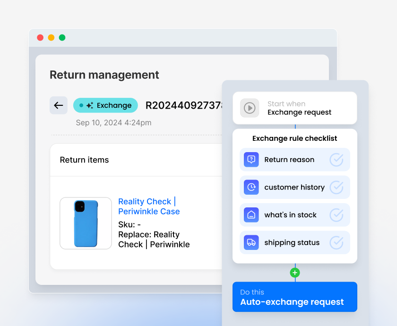The image size is (397, 326).
Task: Select the customer history clock icon
Action: (x=251, y=187)
